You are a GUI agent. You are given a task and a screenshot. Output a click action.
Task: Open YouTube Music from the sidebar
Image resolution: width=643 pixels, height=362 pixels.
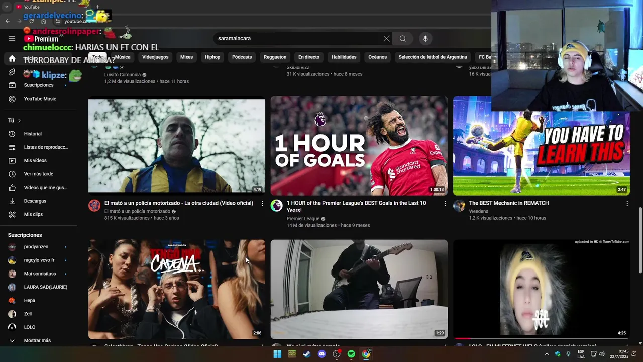(40, 99)
